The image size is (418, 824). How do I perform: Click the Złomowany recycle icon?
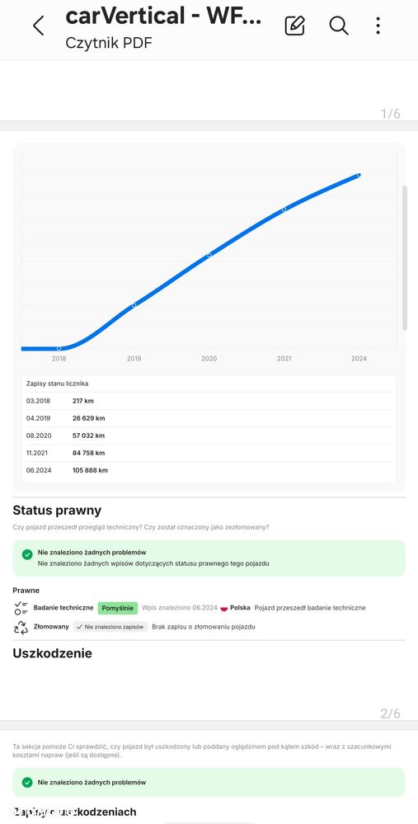click(21, 627)
